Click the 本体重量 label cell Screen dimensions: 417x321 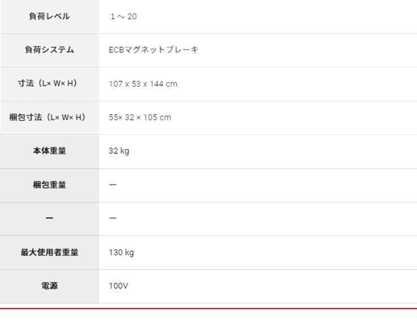tap(50, 151)
